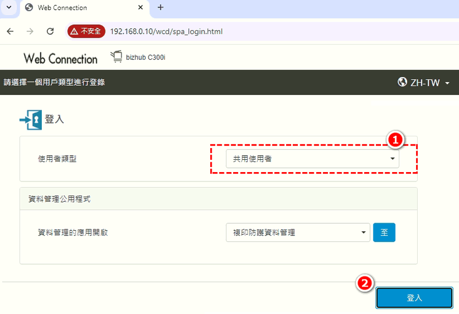Screen dimensions: 459x314
Task: Click the address bar URL text
Action: (x=166, y=31)
